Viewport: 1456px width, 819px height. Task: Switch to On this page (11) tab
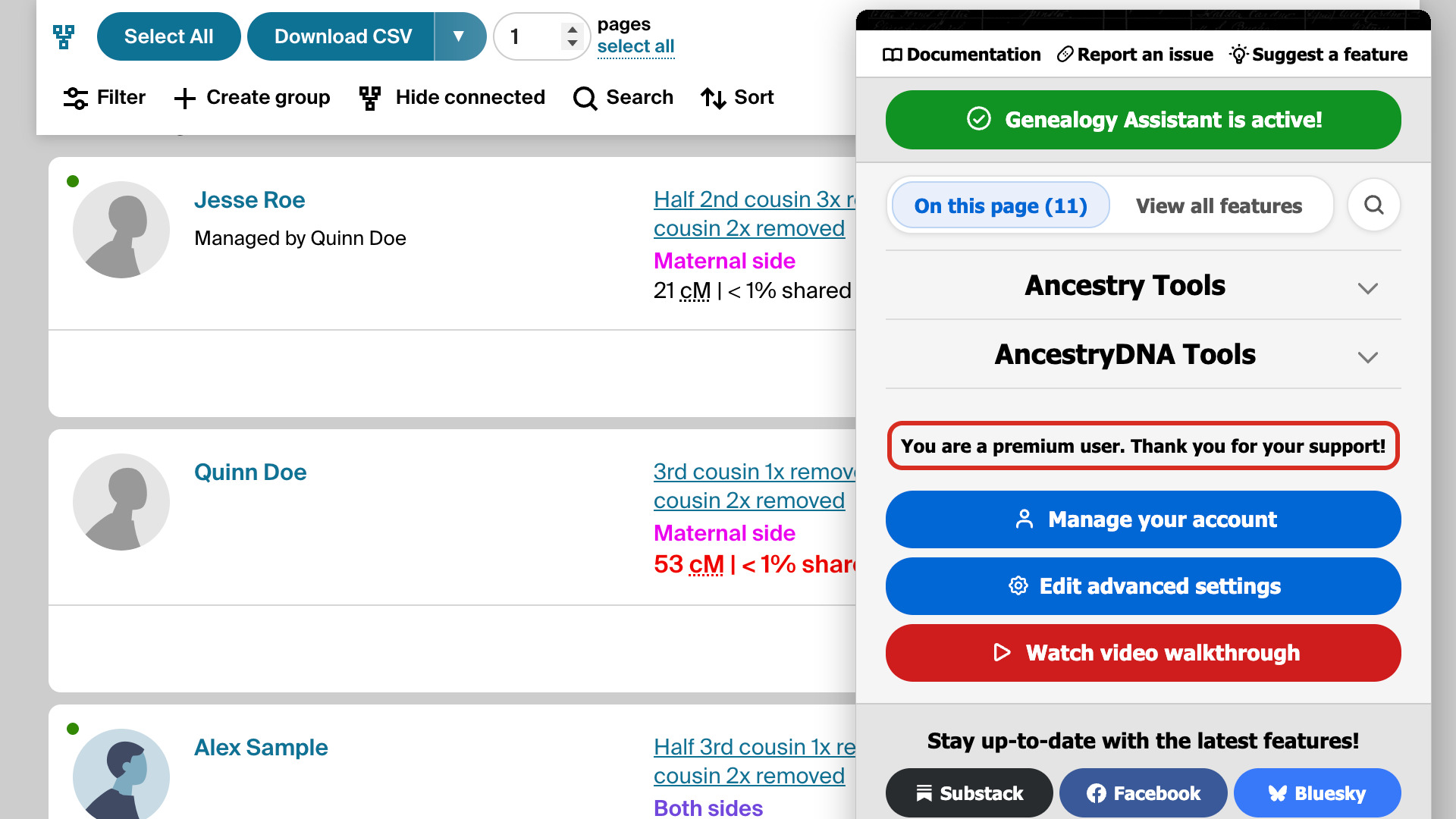tap(1001, 206)
